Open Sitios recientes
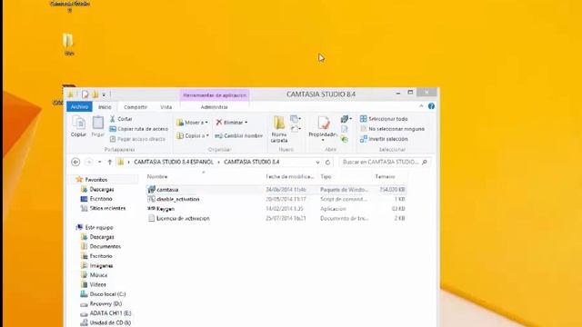This screenshot has width=582, height=327. (107, 208)
